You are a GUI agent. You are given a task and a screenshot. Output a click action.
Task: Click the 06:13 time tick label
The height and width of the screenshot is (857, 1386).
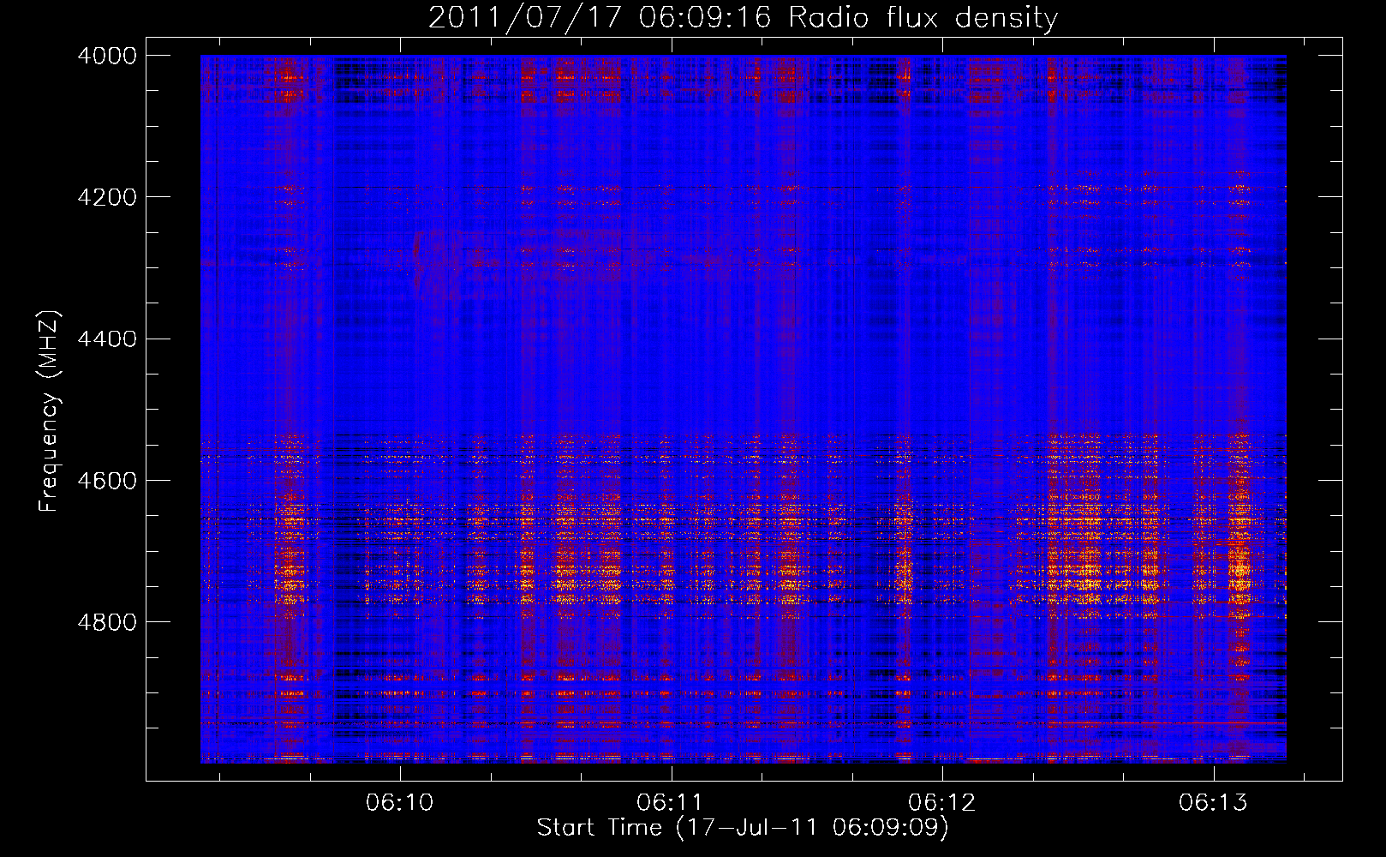click(x=1213, y=803)
